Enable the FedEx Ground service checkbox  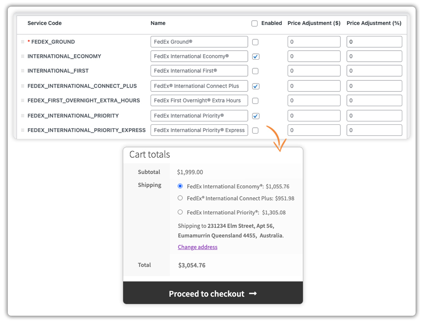pyautogui.click(x=255, y=42)
